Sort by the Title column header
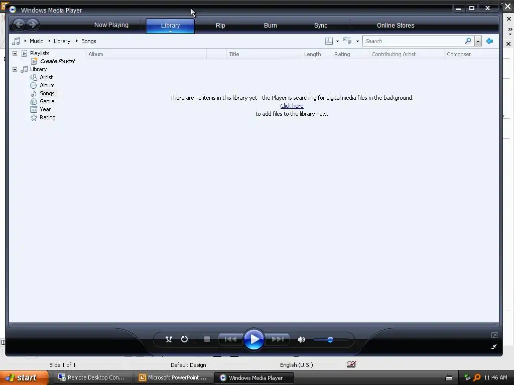The width and height of the screenshot is (514, 385). pos(264,54)
